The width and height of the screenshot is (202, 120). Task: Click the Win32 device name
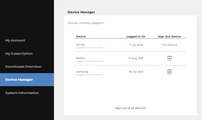80,45
